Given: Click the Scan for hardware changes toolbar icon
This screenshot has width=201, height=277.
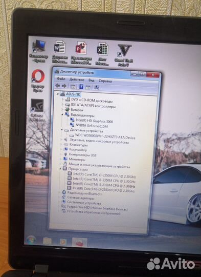Looking at the screenshot, I should (97, 87).
